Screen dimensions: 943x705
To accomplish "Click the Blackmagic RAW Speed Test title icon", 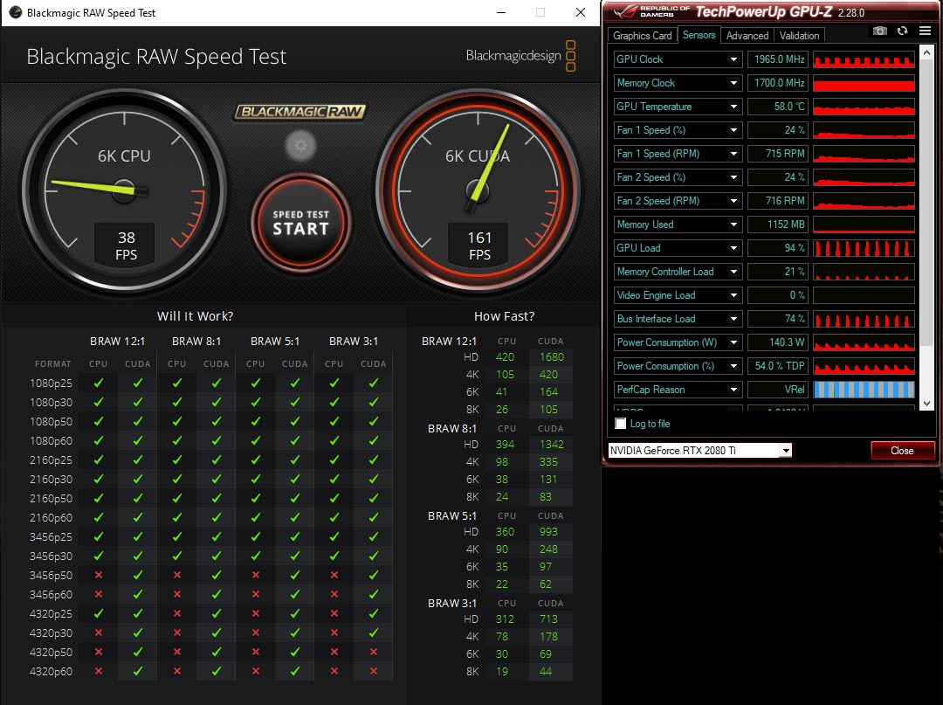I will (16, 12).
